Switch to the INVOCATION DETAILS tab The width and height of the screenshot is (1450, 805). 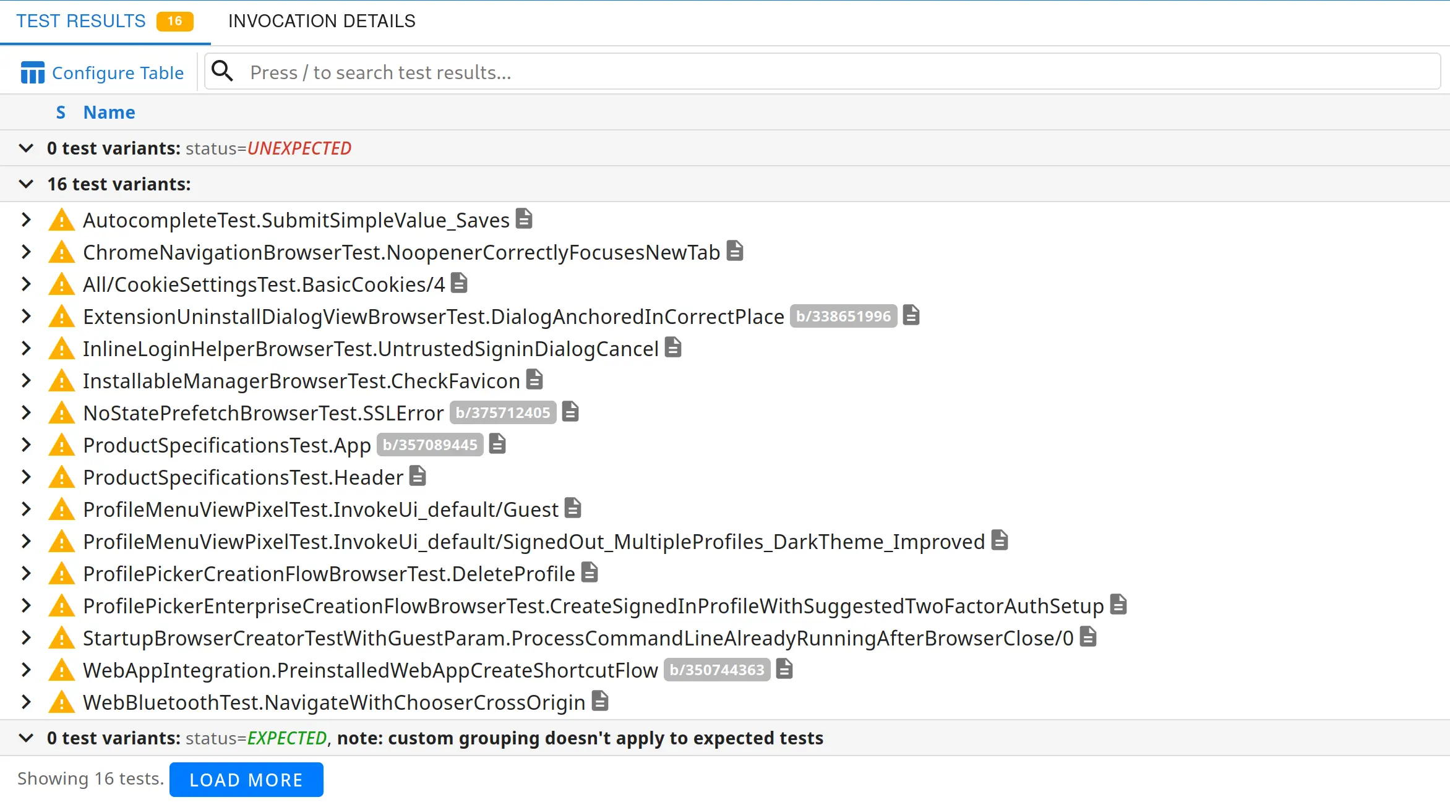pos(321,21)
